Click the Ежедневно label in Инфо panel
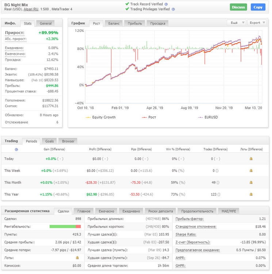This screenshot has height=274, width=272. point(14,48)
